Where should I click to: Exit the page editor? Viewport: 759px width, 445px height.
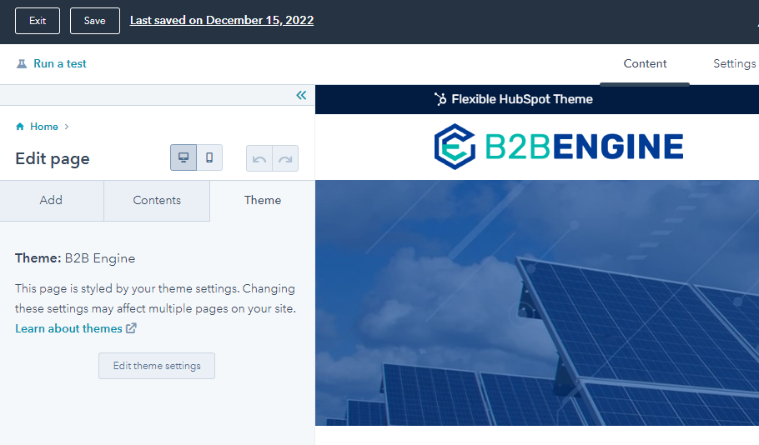click(x=38, y=21)
